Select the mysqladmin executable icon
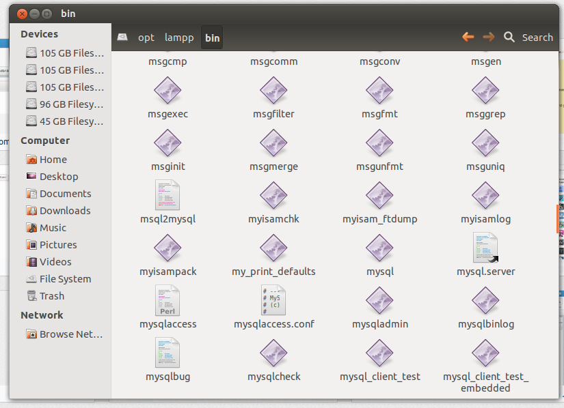564x408 pixels. click(379, 300)
